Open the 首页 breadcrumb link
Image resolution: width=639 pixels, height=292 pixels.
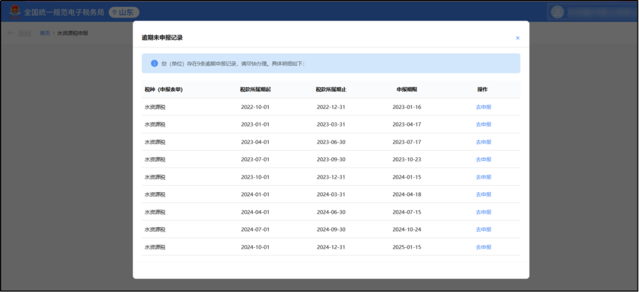tap(44, 33)
